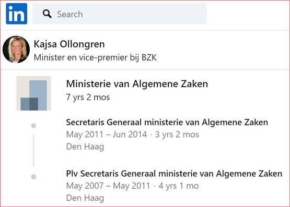
Task: Click the 4 yrs 1 mo duration text
Action: (179, 186)
